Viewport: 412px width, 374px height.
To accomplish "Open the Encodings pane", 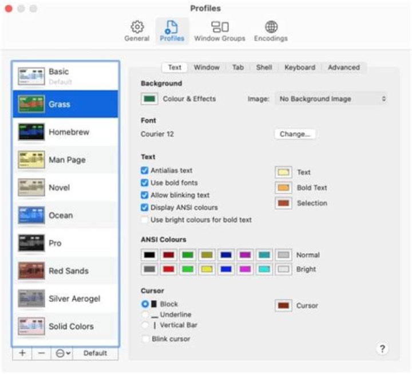I will pos(271,31).
